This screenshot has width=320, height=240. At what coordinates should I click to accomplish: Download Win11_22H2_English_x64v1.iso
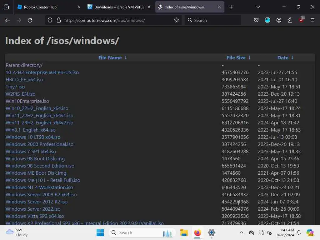[x=39, y=116]
